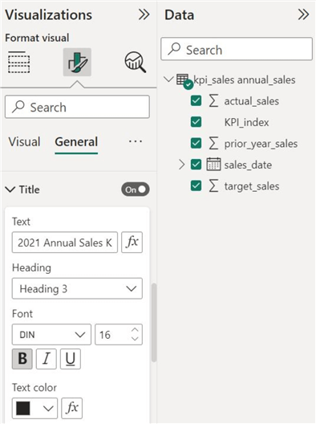The height and width of the screenshot is (424, 316).
Task: Collapse the kpi_sales annual_sales table tree
Action: point(168,79)
